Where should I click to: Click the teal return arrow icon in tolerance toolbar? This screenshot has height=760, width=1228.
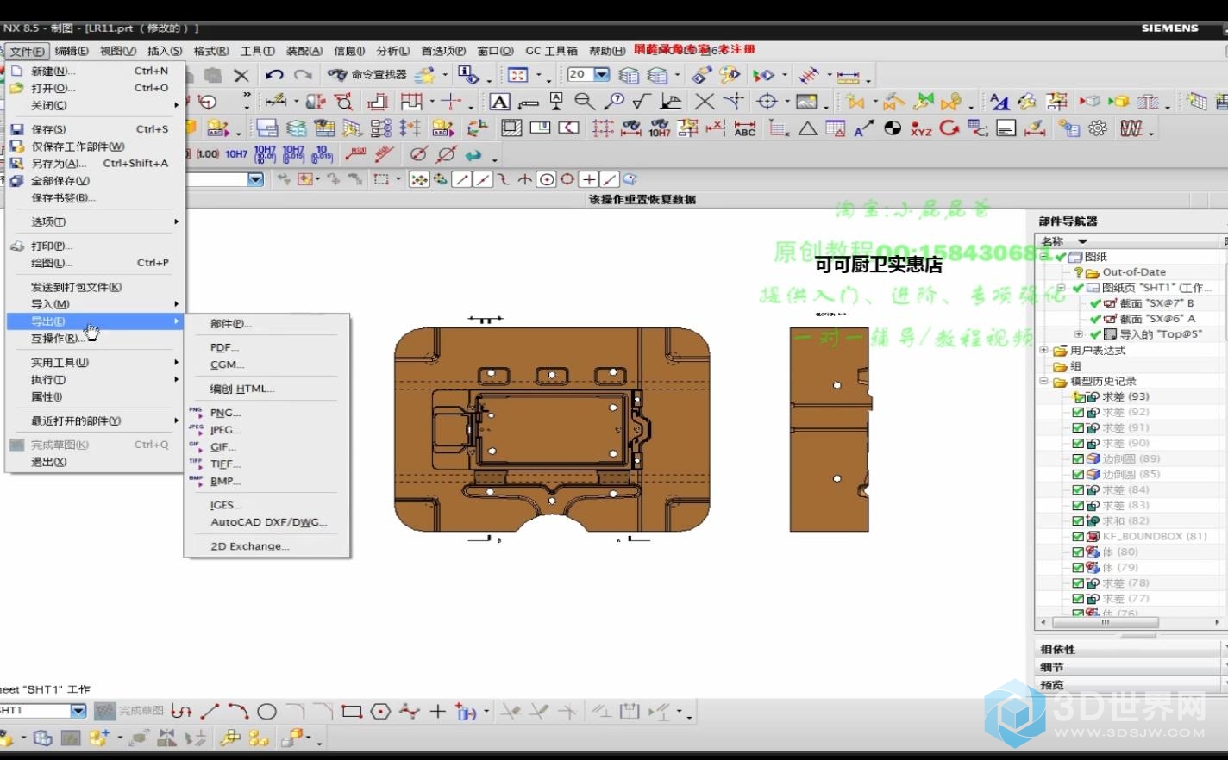coord(473,155)
